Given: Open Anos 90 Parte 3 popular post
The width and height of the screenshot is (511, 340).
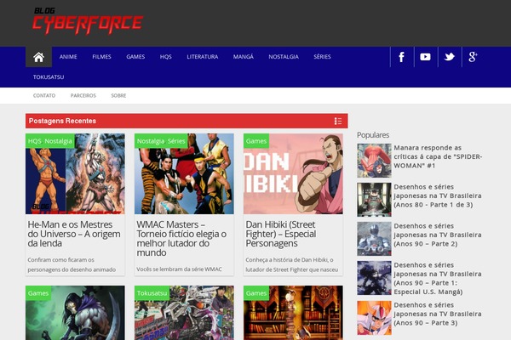Looking at the screenshot, I should click(x=438, y=314).
